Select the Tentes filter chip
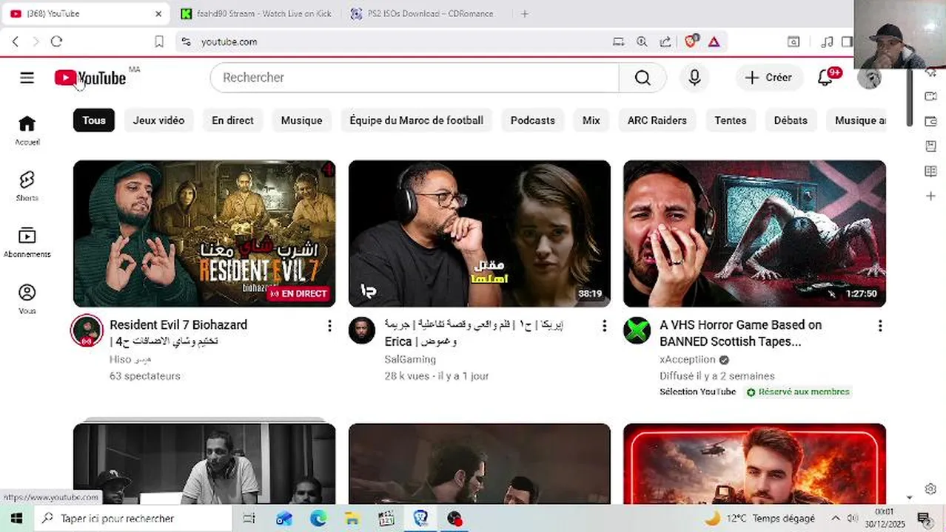Viewport: 946px width, 532px height. click(731, 120)
